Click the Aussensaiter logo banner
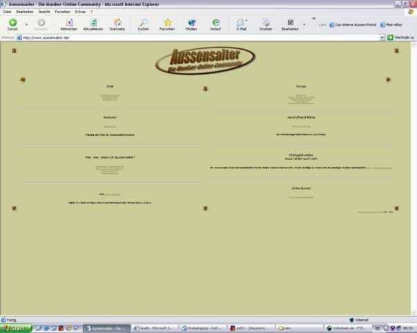 tap(204, 59)
